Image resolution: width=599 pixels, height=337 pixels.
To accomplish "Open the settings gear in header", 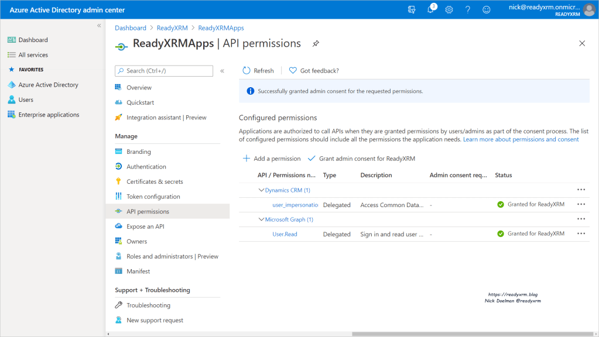I will tap(449, 9).
